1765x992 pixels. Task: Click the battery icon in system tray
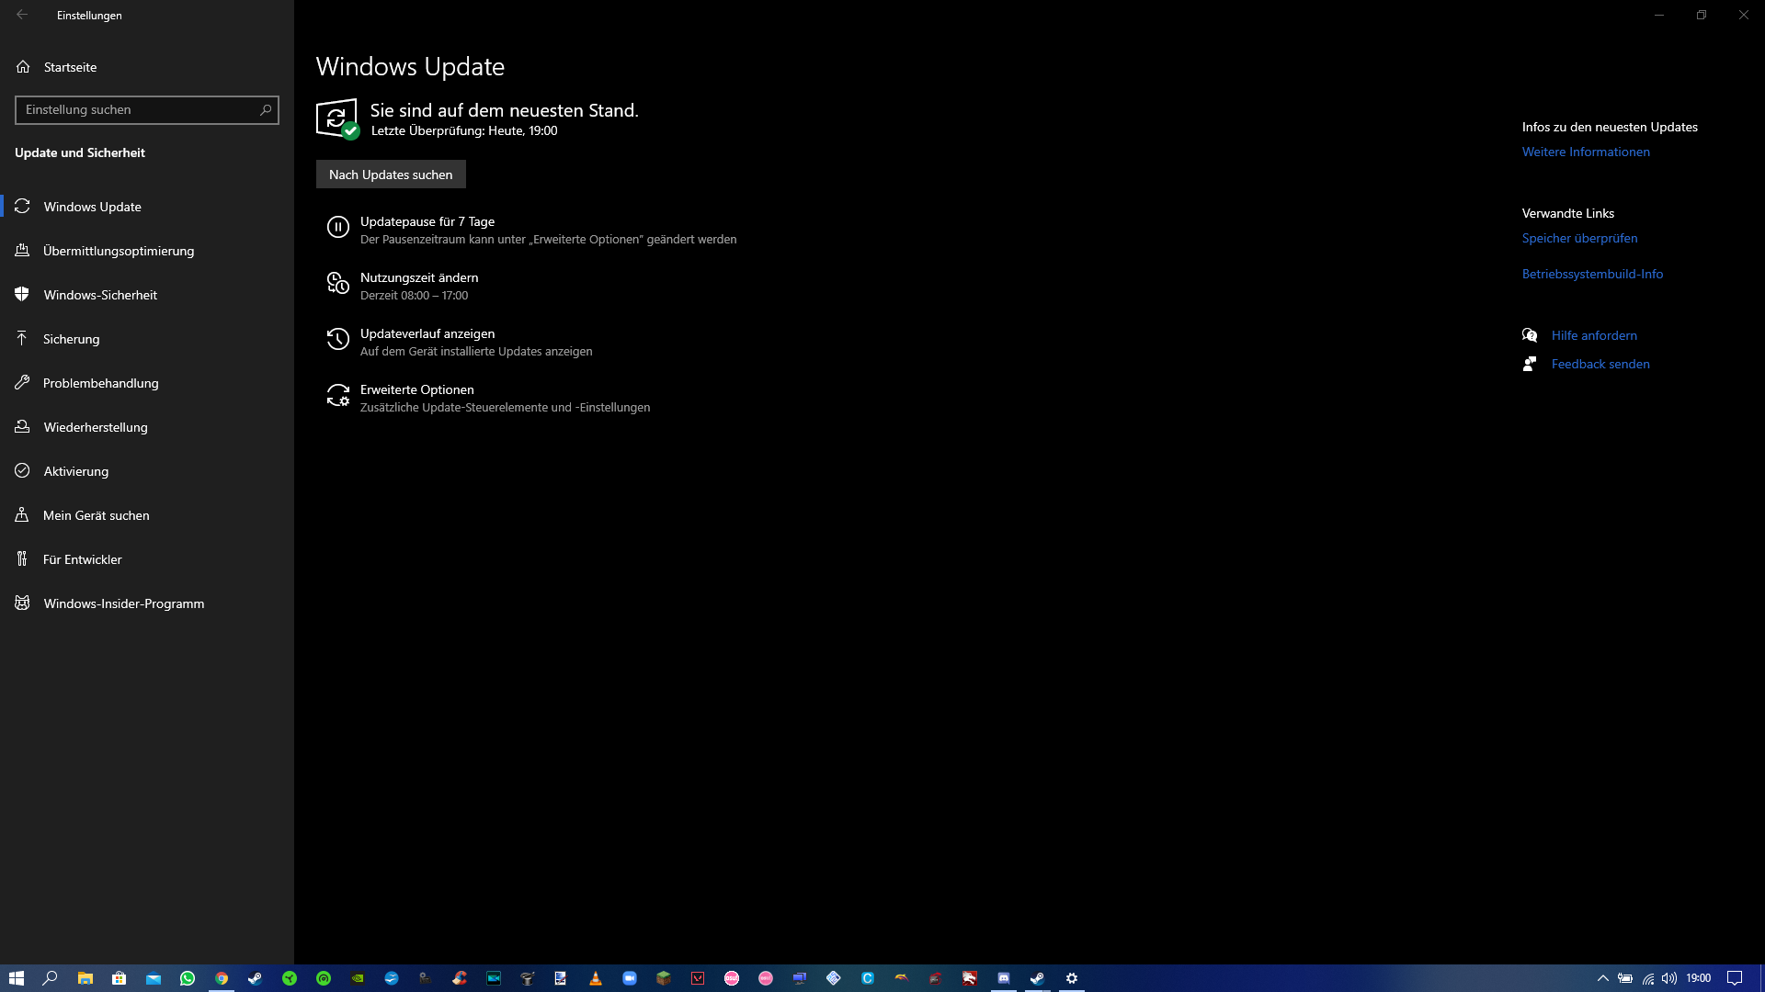pyautogui.click(x=1625, y=978)
